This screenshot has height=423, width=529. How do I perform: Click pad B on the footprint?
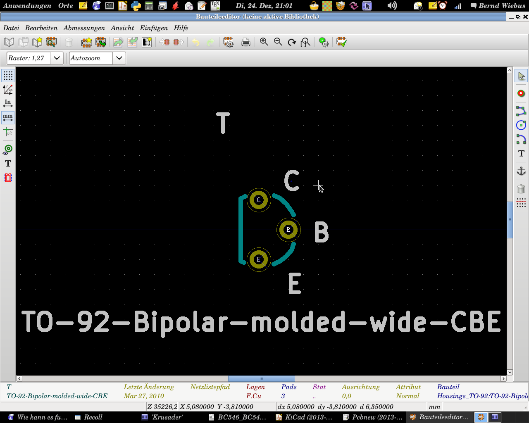pyautogui.click(x=288, y=230)
